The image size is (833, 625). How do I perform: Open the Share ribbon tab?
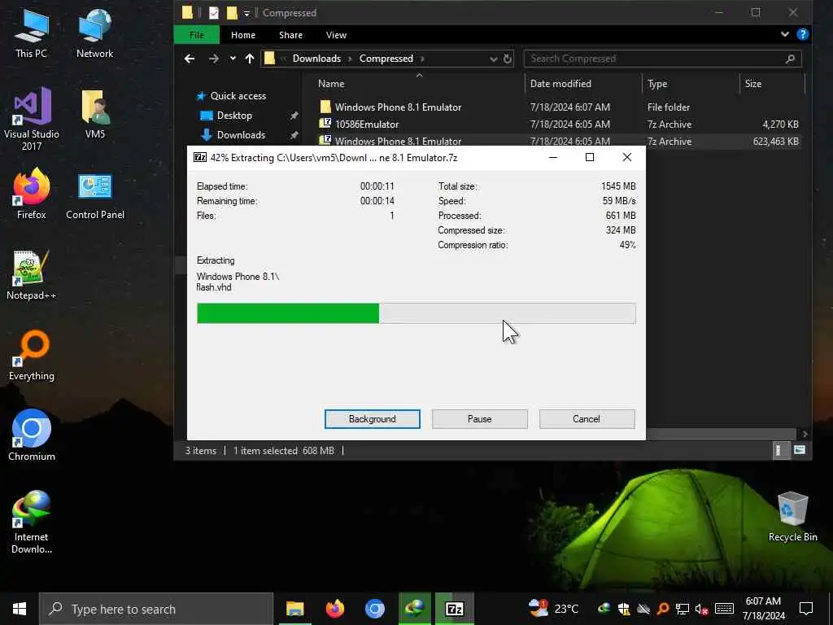click(290, 35)
